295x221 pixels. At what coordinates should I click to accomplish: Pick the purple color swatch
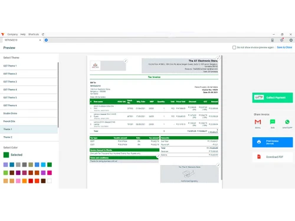pos(18,173)
